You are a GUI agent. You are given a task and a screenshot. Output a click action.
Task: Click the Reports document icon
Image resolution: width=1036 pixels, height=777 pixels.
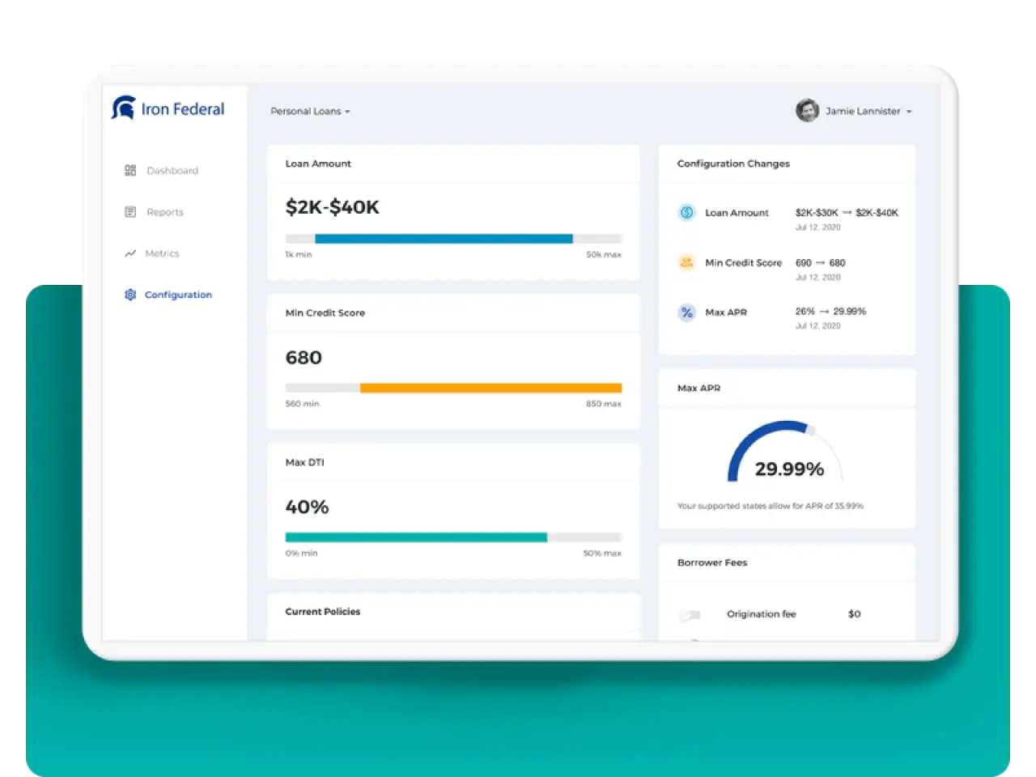[130, 212]
